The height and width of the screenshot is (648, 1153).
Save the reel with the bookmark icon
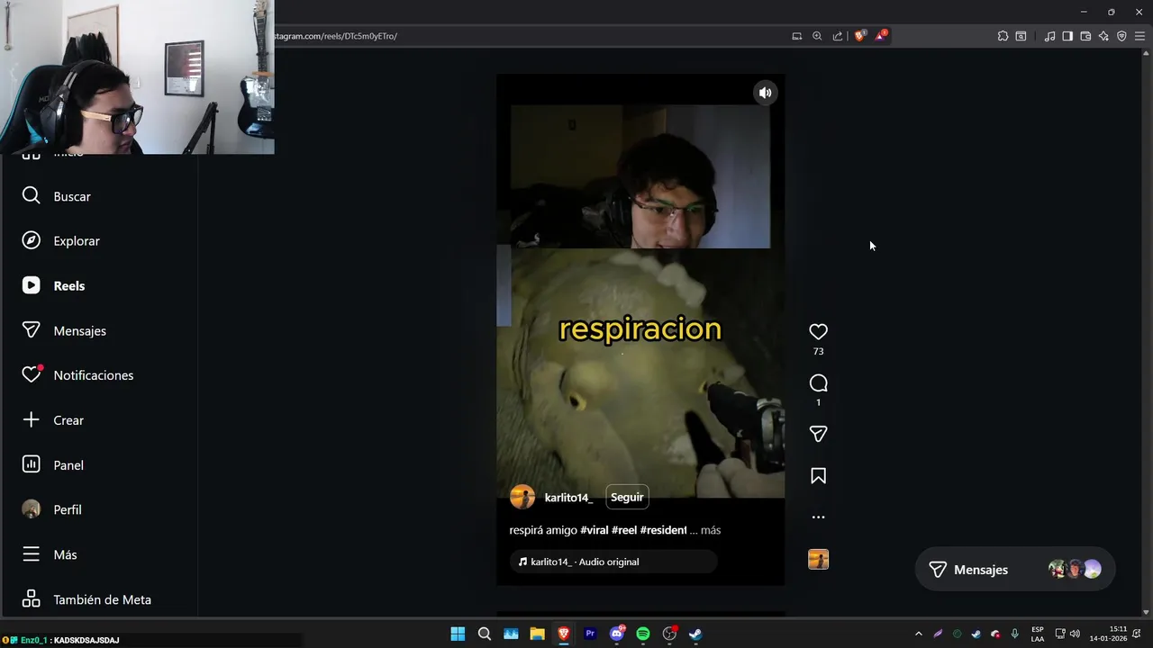(818, 475)
